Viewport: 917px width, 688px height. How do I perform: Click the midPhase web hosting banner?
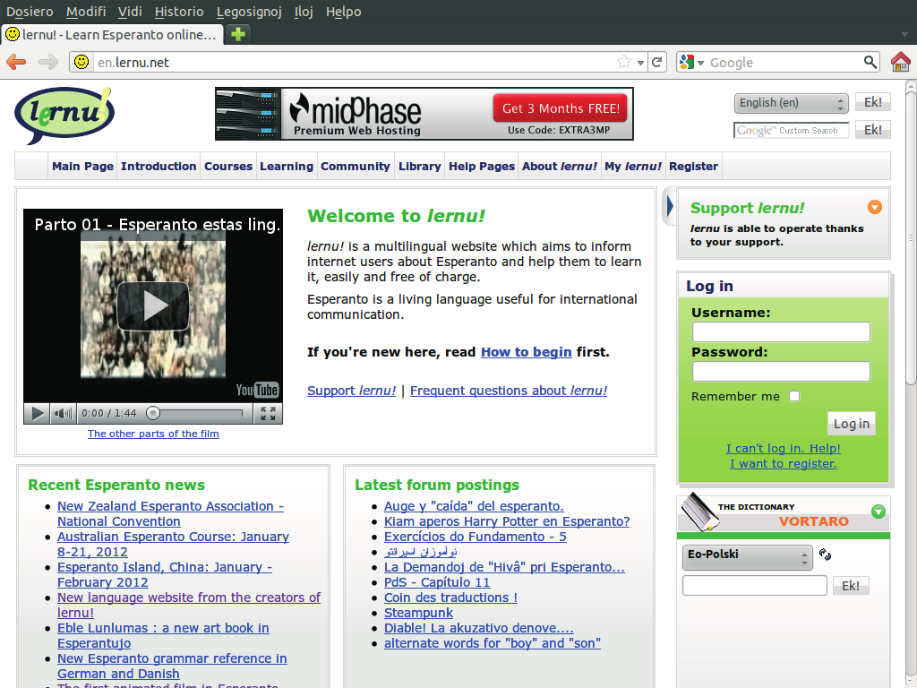(424, 114)
